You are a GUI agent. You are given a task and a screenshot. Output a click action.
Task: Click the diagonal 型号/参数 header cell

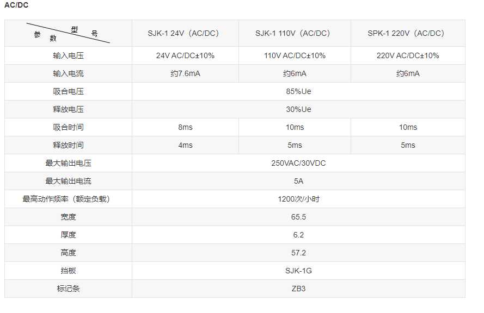coord(68,34)
